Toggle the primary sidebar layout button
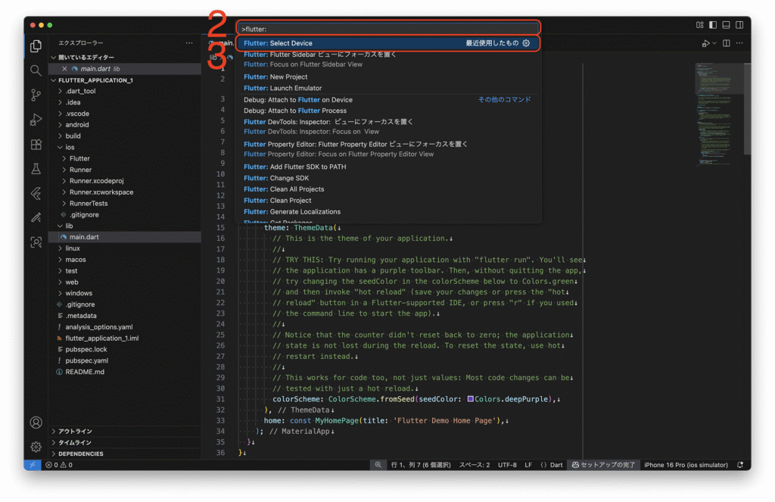 pyautogui.click(x=712, y=25)
